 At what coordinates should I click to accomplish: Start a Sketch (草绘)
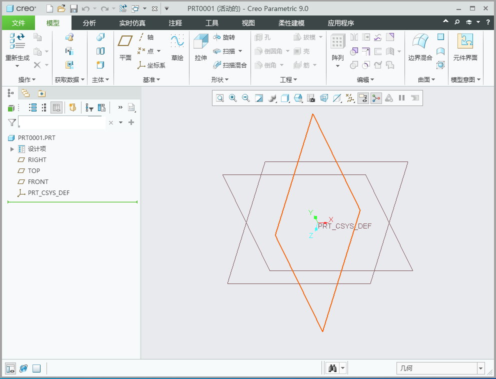177,47
